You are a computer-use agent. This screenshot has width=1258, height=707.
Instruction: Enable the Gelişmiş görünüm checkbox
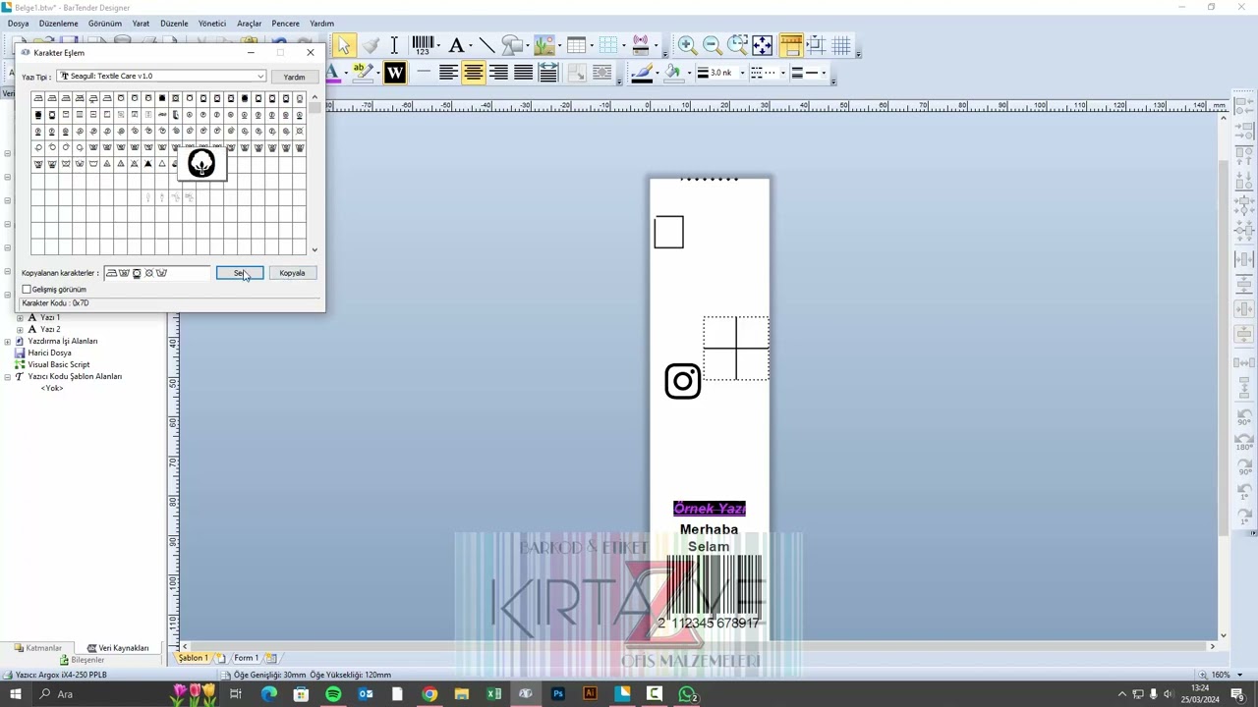pyautogui.click(x=27, y=290)
